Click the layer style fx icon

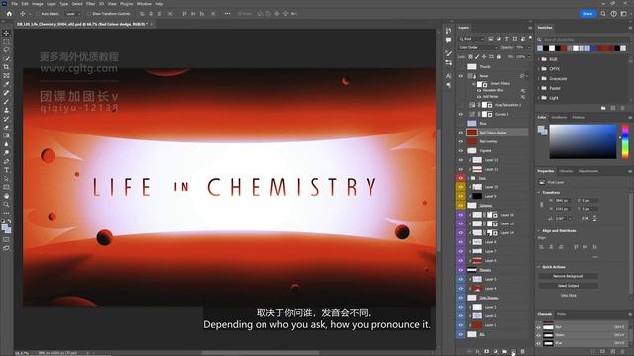coord(477,352)
